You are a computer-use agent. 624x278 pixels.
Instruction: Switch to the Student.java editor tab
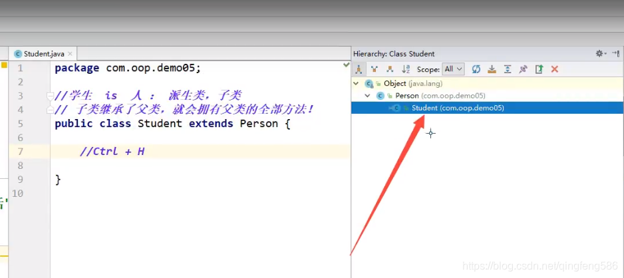(x=43, y=54)
